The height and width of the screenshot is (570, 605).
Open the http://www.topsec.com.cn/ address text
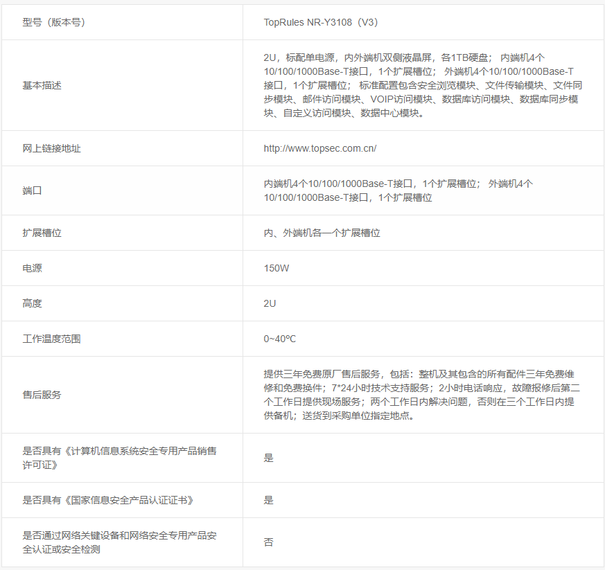(x=320, y=148)
